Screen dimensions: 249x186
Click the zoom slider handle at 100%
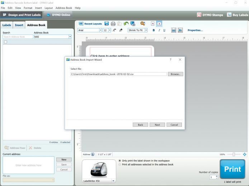(x=234, y=154)
